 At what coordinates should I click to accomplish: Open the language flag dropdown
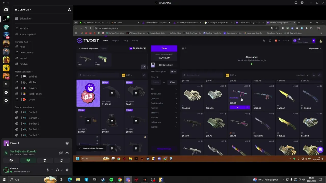click(277, 40)
